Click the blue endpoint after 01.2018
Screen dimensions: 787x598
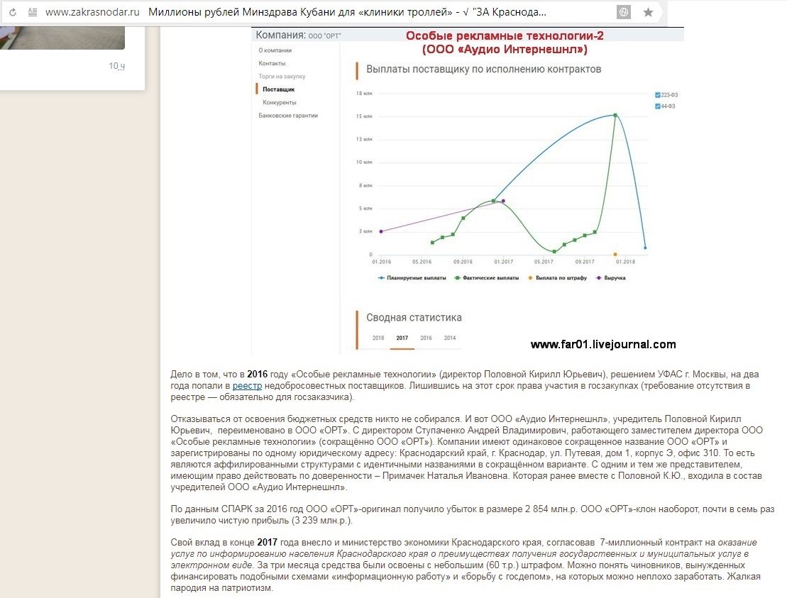coord(645,248)
